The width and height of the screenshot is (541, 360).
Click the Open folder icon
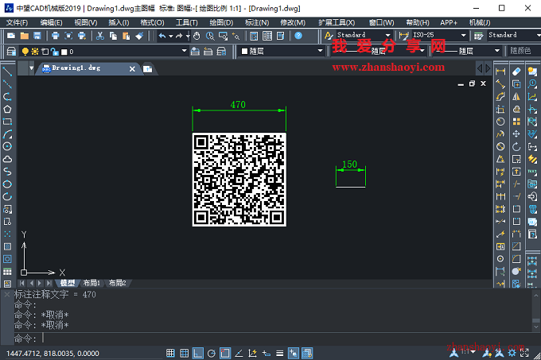pos(24,36)
